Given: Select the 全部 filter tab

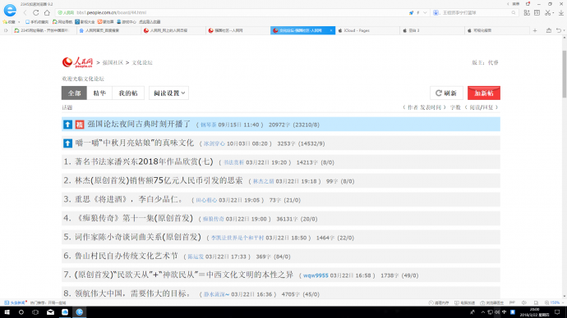Looking at the screenshot, I should click(x=74, y=93).
